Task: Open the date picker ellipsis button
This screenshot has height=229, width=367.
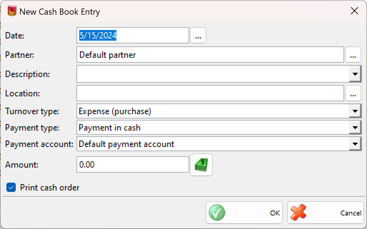Action: click(x=198, y=36)
